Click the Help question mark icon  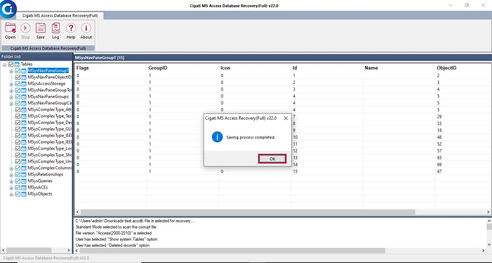pos(71,28)
